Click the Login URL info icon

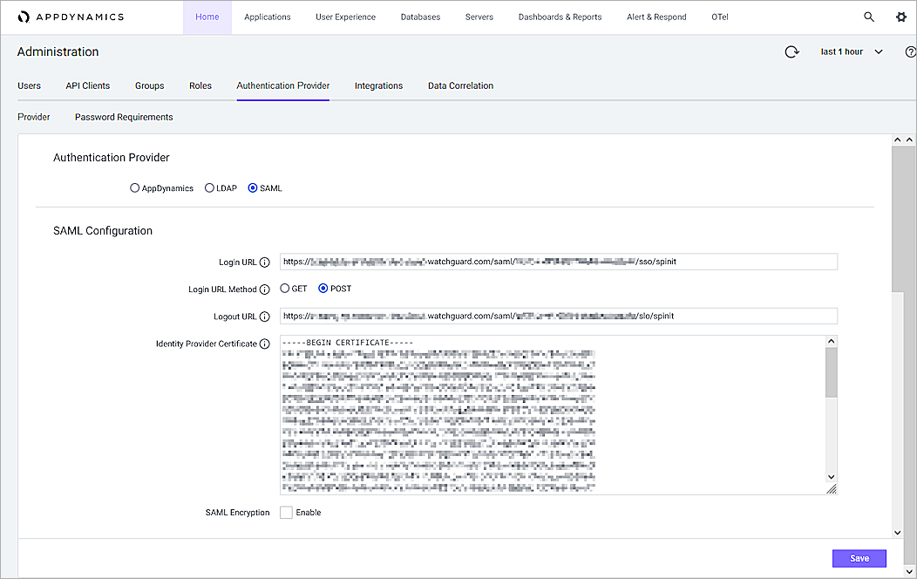(x=267, y=262)
